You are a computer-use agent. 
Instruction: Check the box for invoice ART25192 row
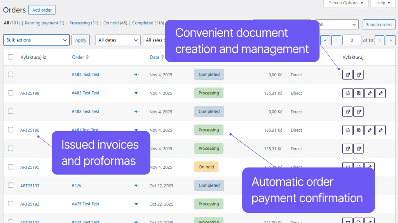[x=10, y=204]
